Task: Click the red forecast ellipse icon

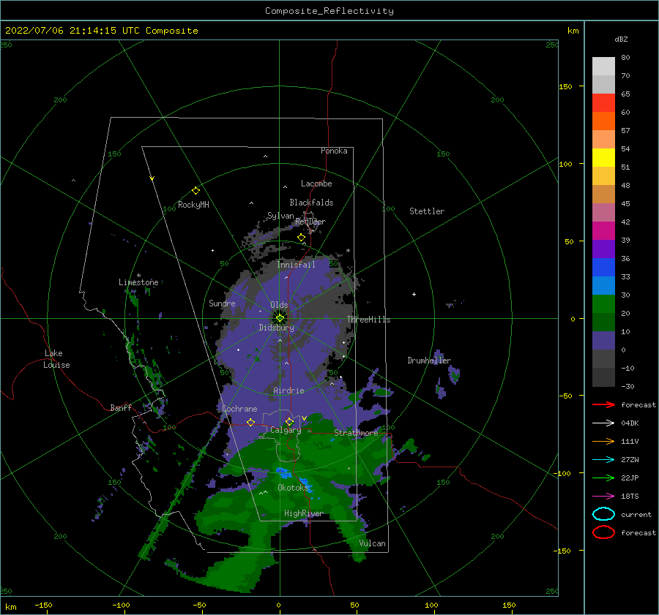Action: [603, 532]
